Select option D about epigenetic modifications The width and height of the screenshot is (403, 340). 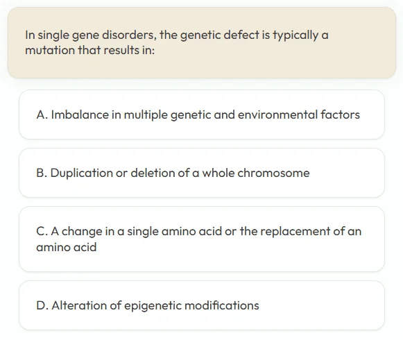(x=202, y=305)
